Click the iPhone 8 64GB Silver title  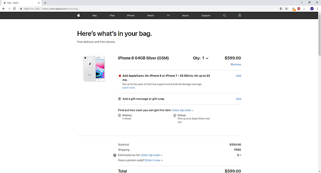(143, 58)
